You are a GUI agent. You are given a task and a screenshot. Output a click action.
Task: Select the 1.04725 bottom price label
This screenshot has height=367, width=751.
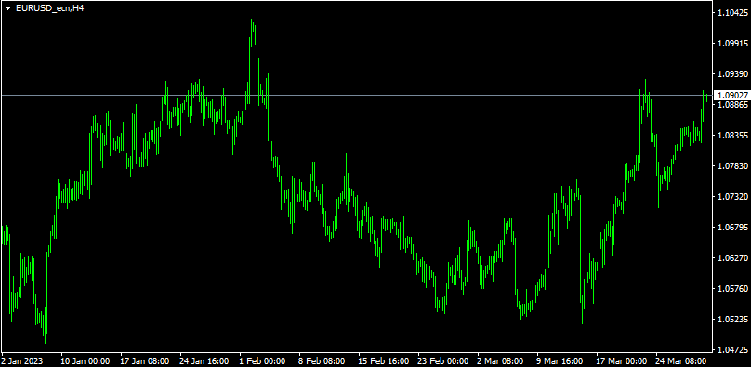tap(731, 349)
